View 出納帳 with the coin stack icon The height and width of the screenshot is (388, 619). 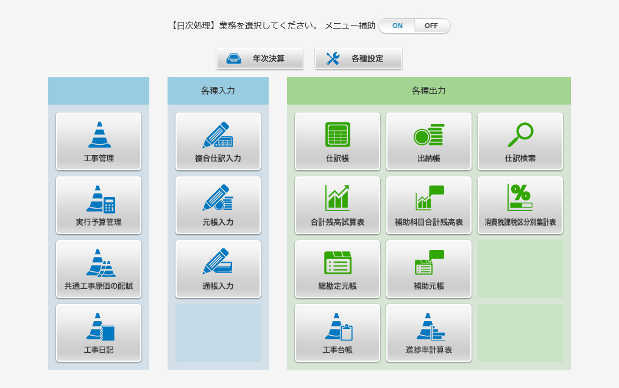click(429, 142)
